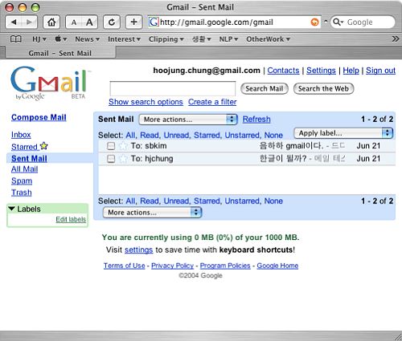Click the magnifier in Google search field
Image resolution: width=402 pixels, height=341 pixels.
tap(338, 22)
